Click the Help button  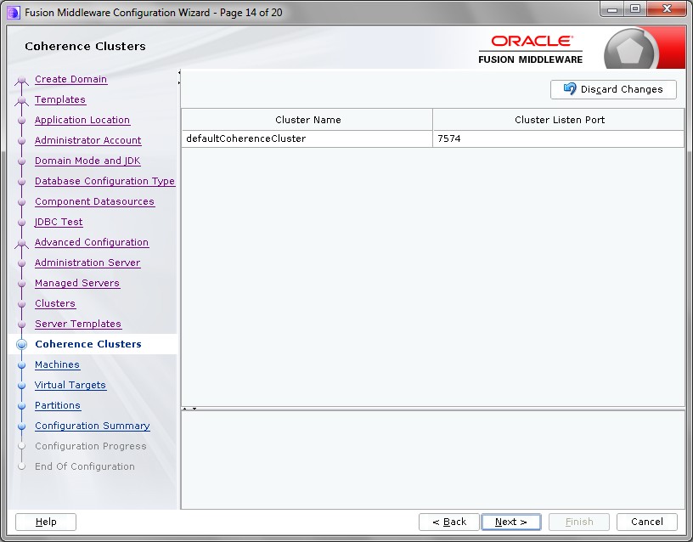pos(46,522)
